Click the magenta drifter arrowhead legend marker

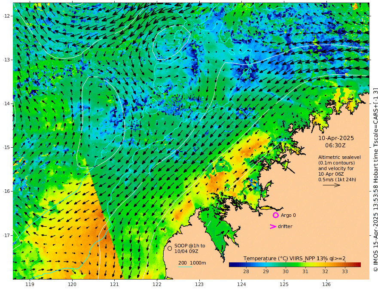point(273,226)
